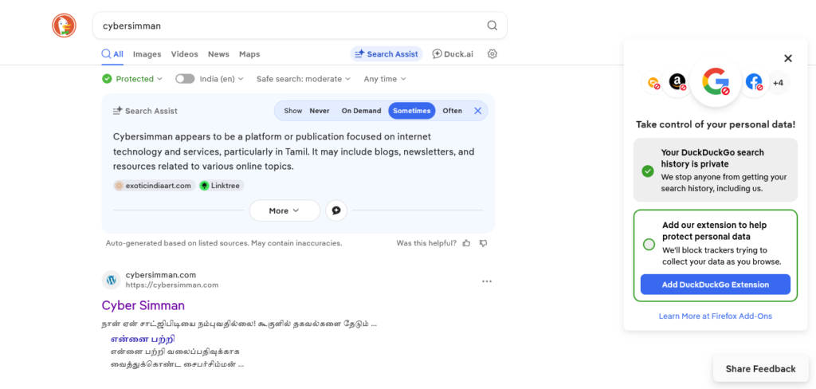816x389 pixels.
Task: Set Search Assist to Often
Action: pos(452,111)
